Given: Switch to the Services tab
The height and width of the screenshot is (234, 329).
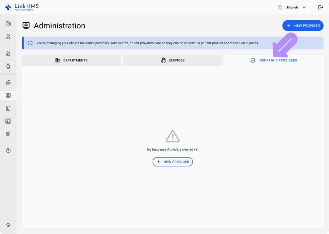Looking at the screenshot, I should coord(173,60).
